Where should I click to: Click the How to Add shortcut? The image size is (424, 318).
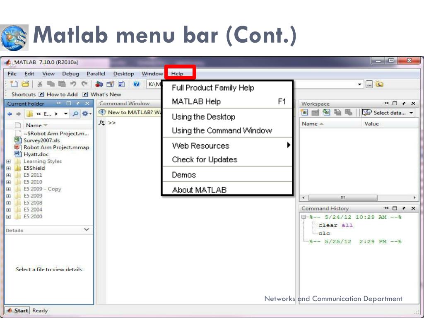click(x=58, y=94)
